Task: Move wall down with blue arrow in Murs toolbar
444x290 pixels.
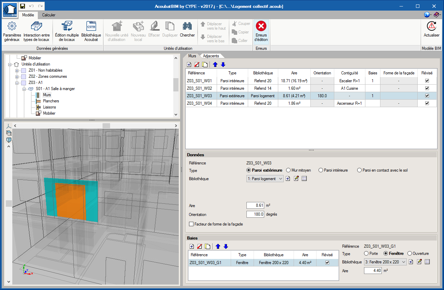Action: [x=223, y=64]
